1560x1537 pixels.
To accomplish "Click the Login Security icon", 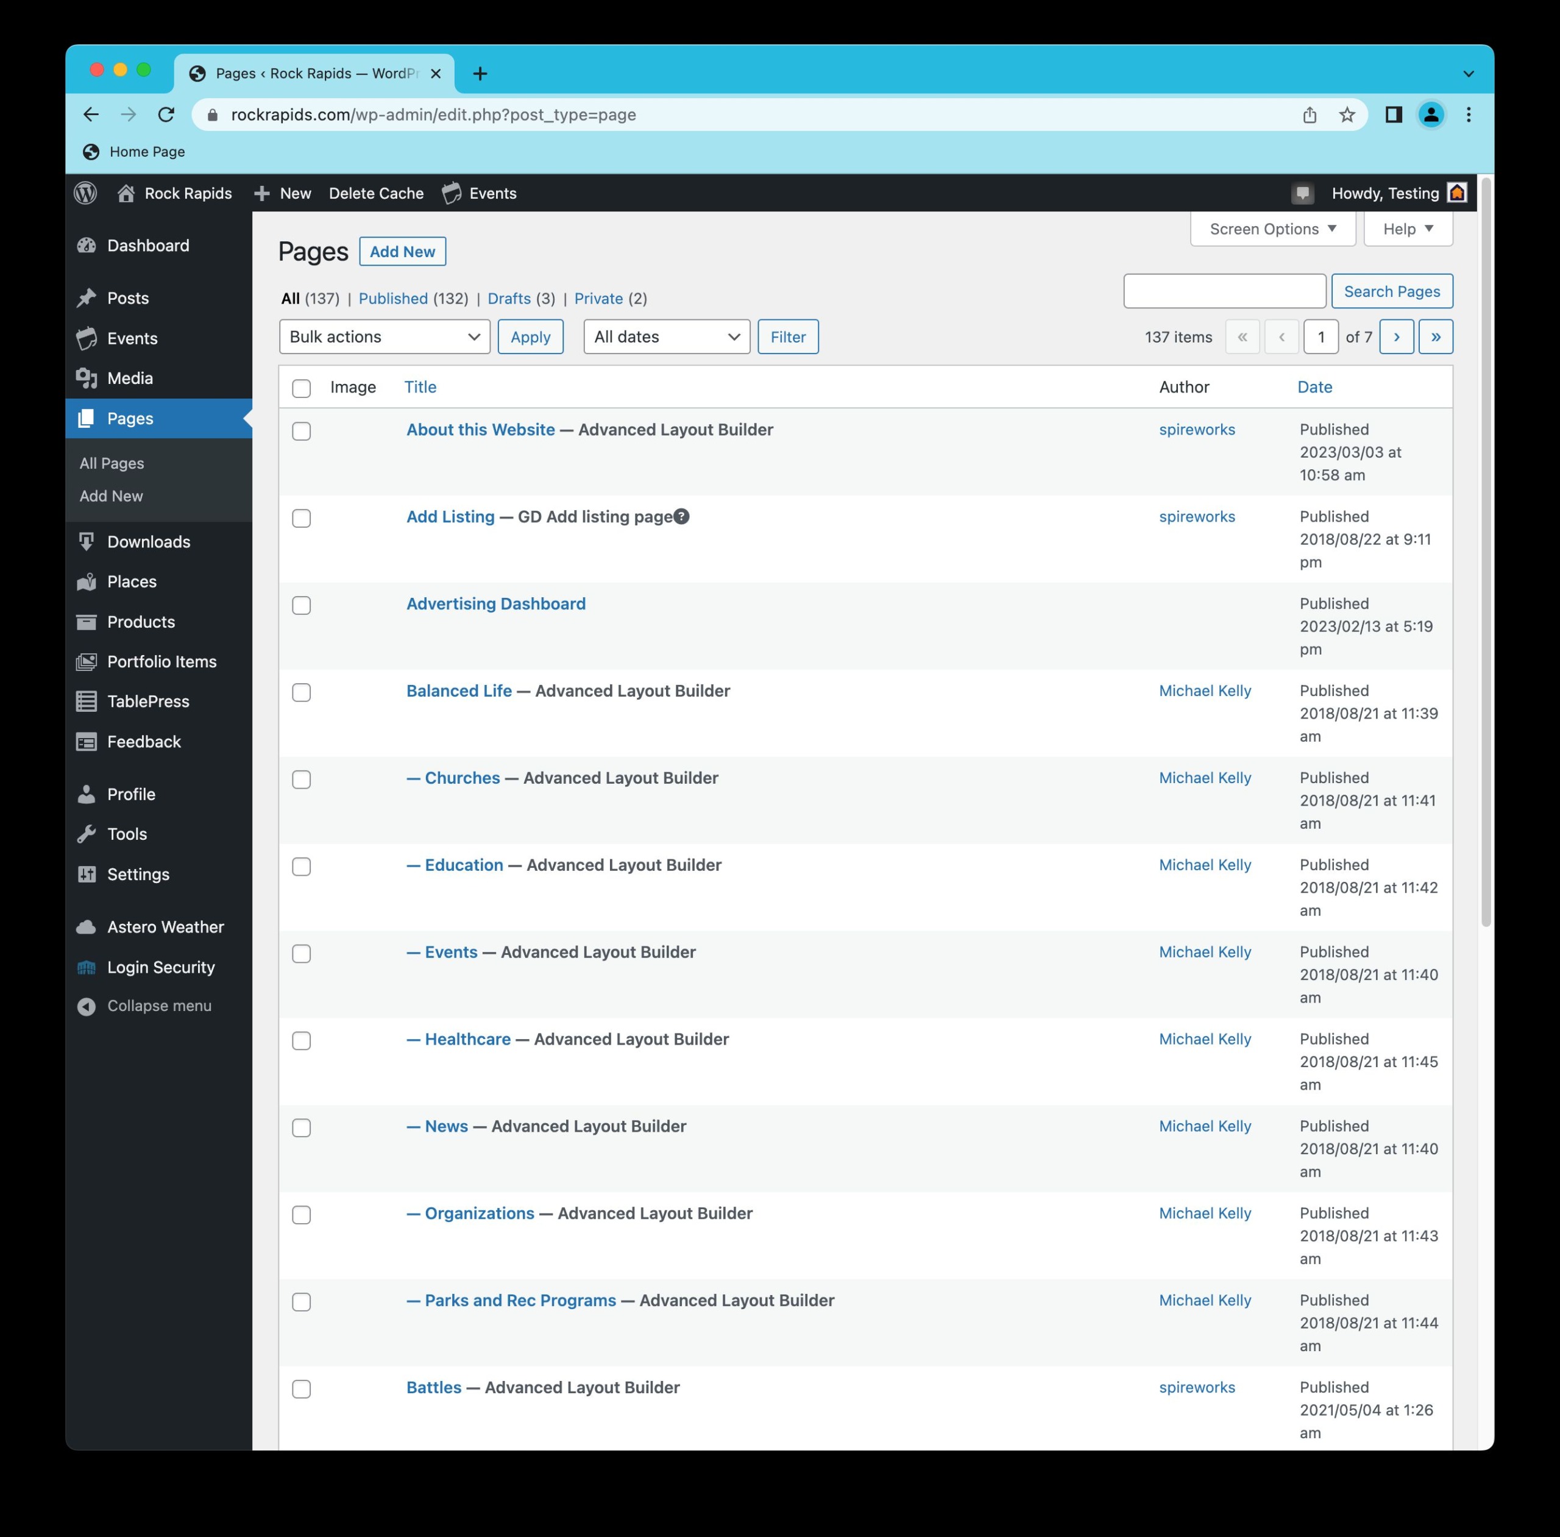I will click(87, 967).
